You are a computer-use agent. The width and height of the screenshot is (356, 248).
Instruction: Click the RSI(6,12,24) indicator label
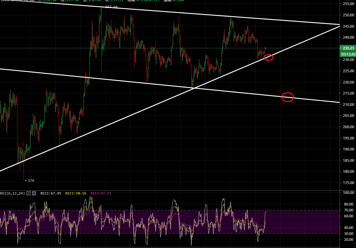[12, 193]
